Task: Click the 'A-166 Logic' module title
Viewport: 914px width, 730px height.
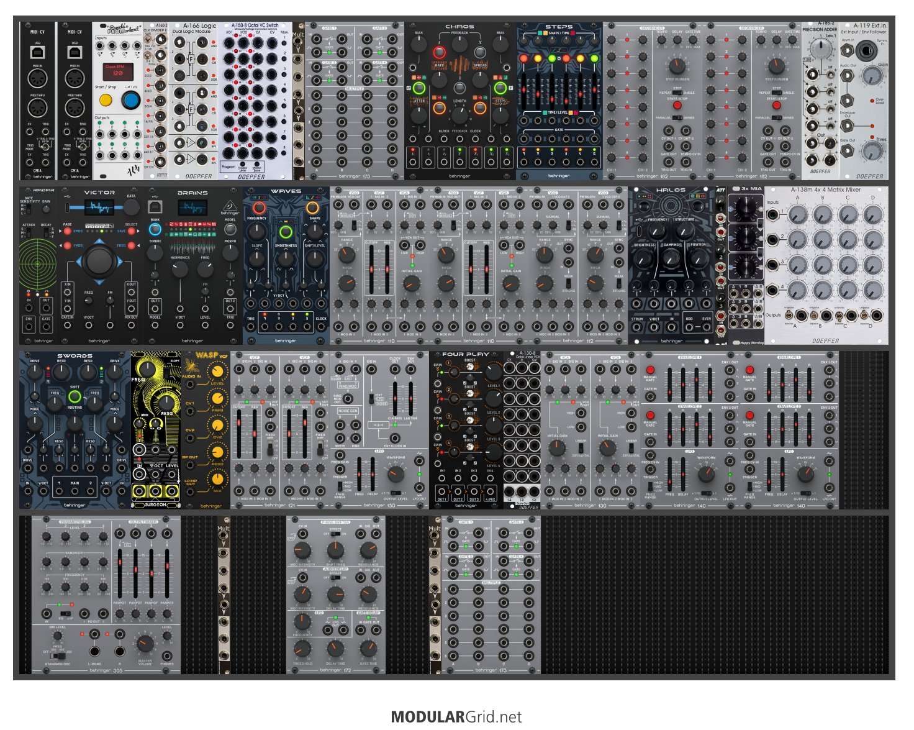Action: pos(200,26)
